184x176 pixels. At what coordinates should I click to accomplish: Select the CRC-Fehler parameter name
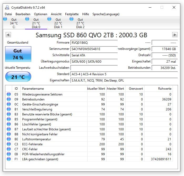pos(30,149)
